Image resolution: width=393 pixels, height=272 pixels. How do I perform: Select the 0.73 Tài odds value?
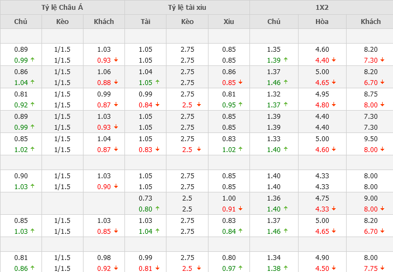click(x=145, y=198)
